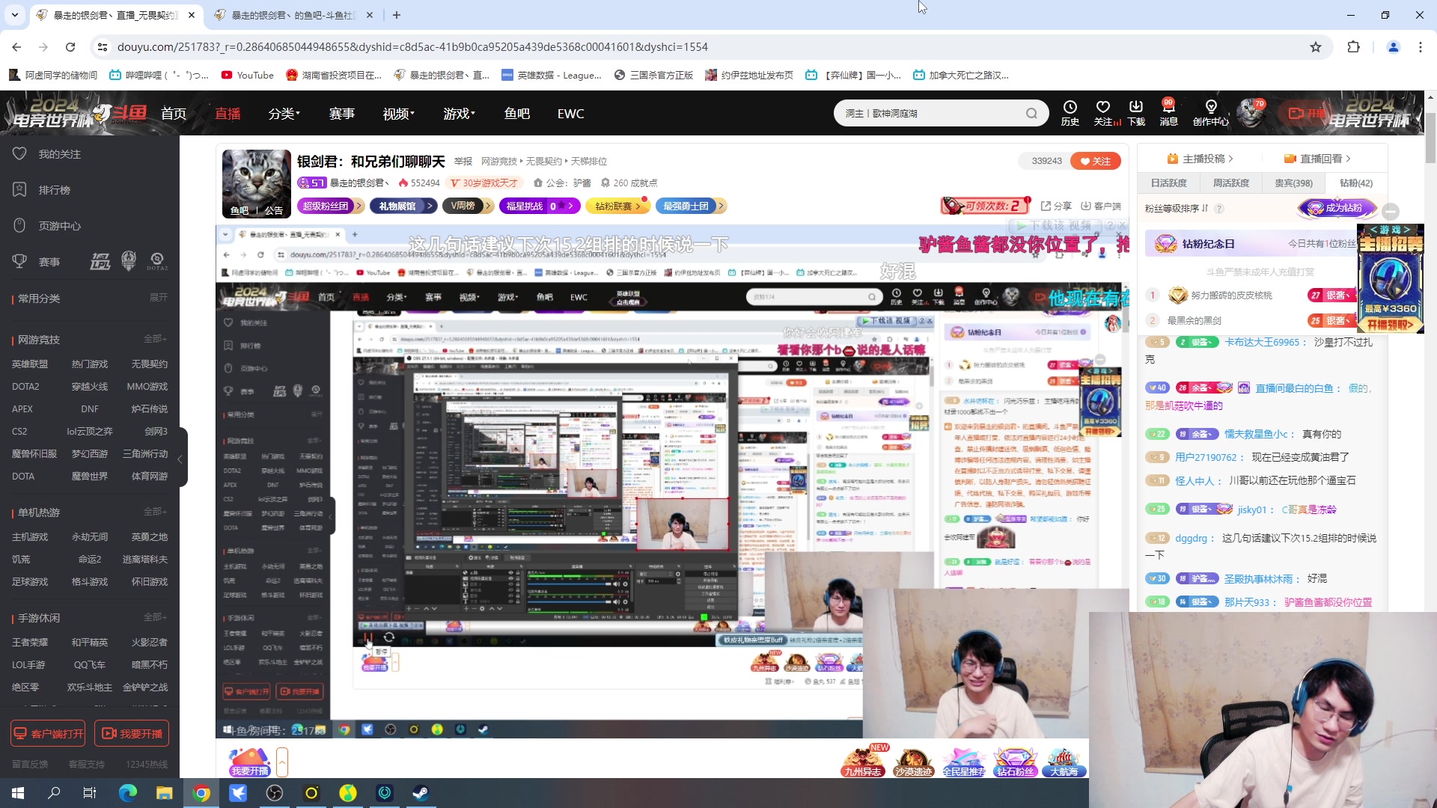Click the 分享 share icon below the player
This screenshot has width=1437, height=808.
click(x=1058, y=206)
